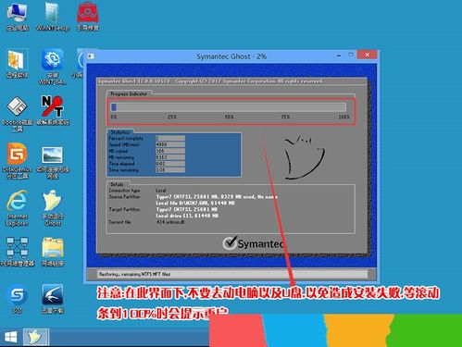
Task: Open the Bootice disk tool icon
Action: pos(18,114)
